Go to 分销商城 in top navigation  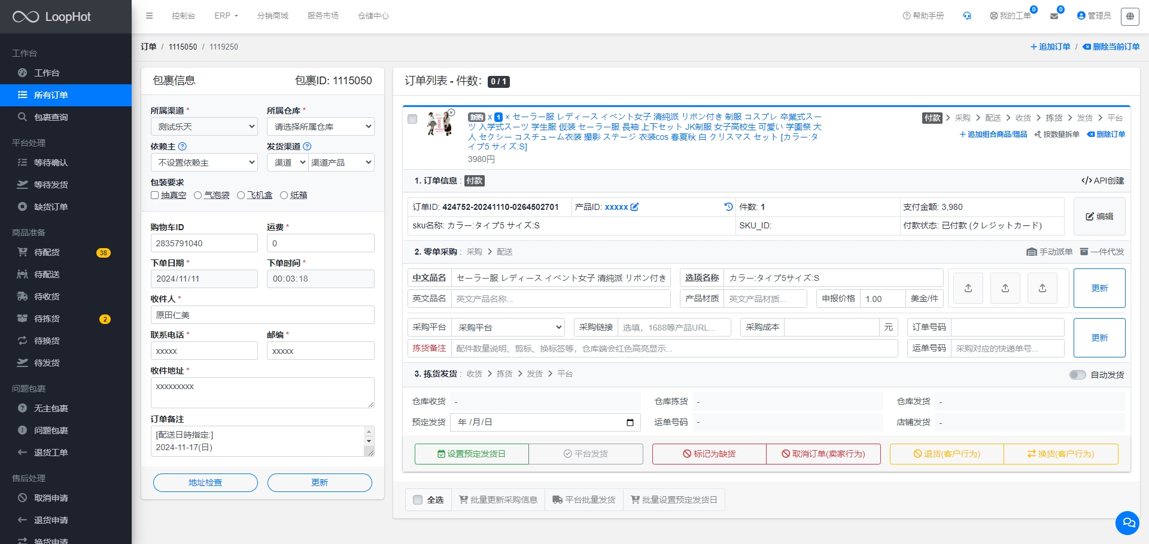272,16
